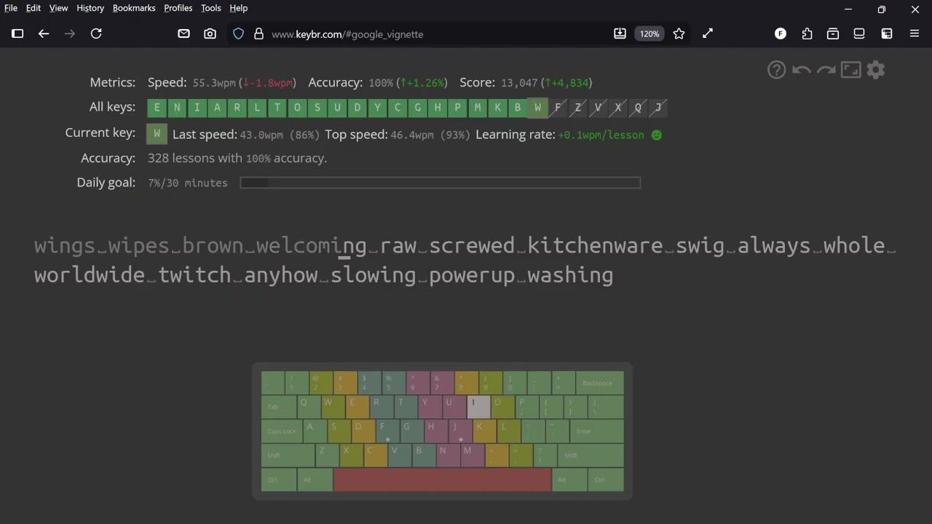Toggle the wide-screen layout icon
Viewport: 932px width, 524px height.
[850, 70]
